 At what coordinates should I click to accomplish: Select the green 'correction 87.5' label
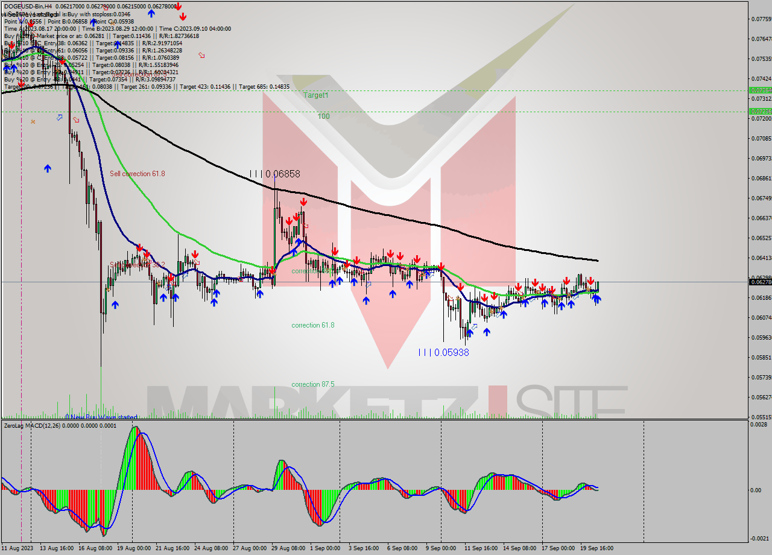tap(313, 384)
